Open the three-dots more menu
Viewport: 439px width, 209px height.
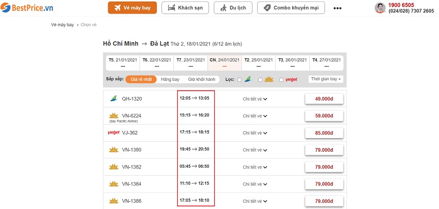(338, 8)
